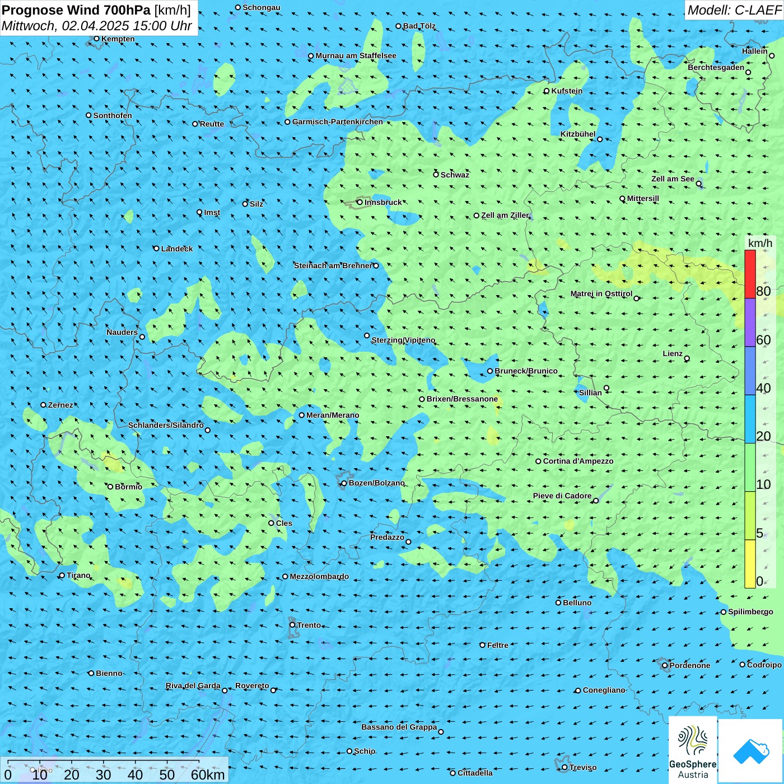Click the Lienz location marker
784x784 pixels.
click(x=687, y=358)
